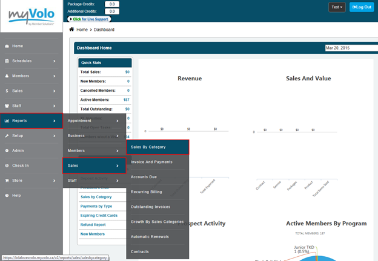Open Accounts Due report
The image size is (378, 261).
pyautogui.click(x=157, y=177)
